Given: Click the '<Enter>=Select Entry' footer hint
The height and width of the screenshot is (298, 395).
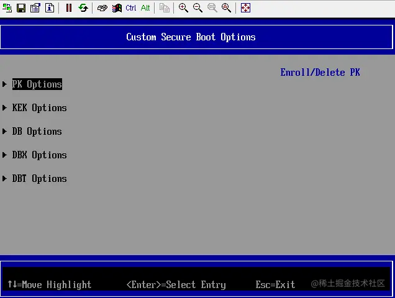Looking at the screenshot, I should pyautogui.click(x=176, y=285).
